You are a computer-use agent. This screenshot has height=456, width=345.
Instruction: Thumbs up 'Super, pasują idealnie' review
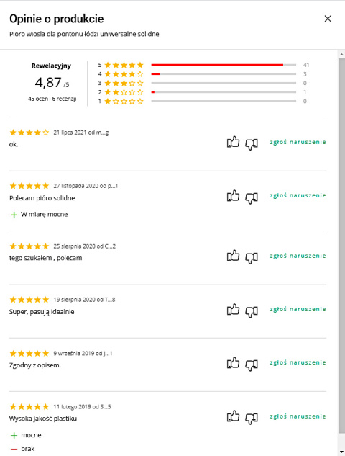tap(234, 310)
